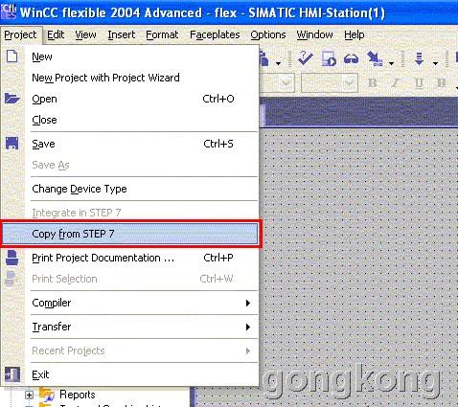
Task: Open the Faceplates menu
Action: coord(215,34)
